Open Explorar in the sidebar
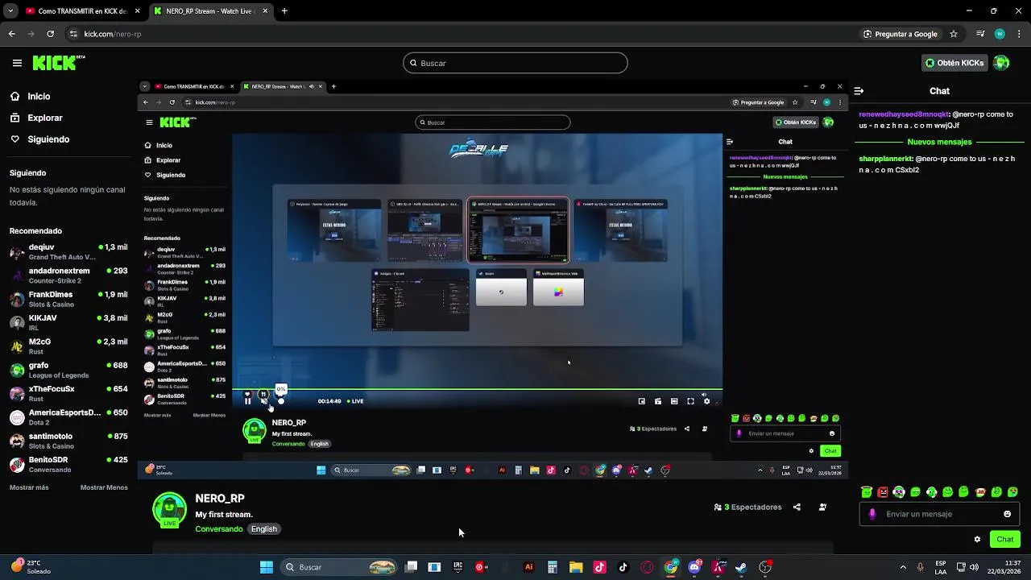 point(45,118)
